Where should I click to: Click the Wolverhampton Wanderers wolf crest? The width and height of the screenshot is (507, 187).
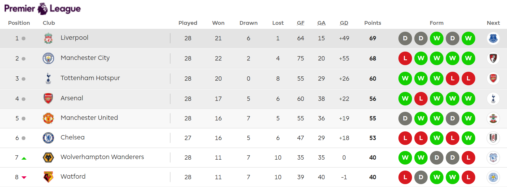pyautogui.click(x=48, y=157)
